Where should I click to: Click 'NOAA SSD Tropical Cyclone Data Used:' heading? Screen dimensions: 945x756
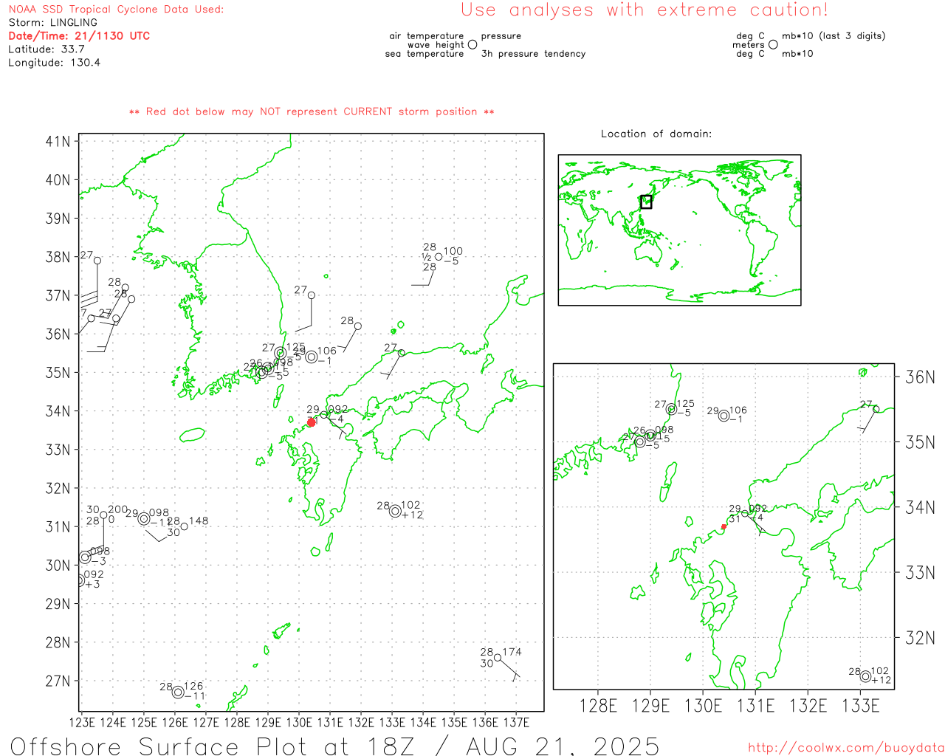point(116,10)
